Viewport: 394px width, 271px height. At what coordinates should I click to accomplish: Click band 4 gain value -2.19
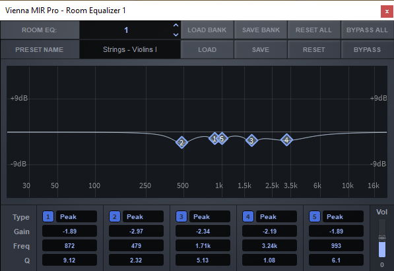pos(269,231)
